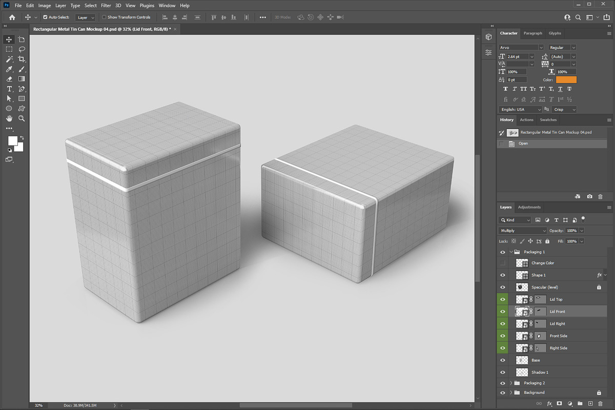Click the Home icon in options bar
This screenshot has width=615, height=410.
(12, 17)
